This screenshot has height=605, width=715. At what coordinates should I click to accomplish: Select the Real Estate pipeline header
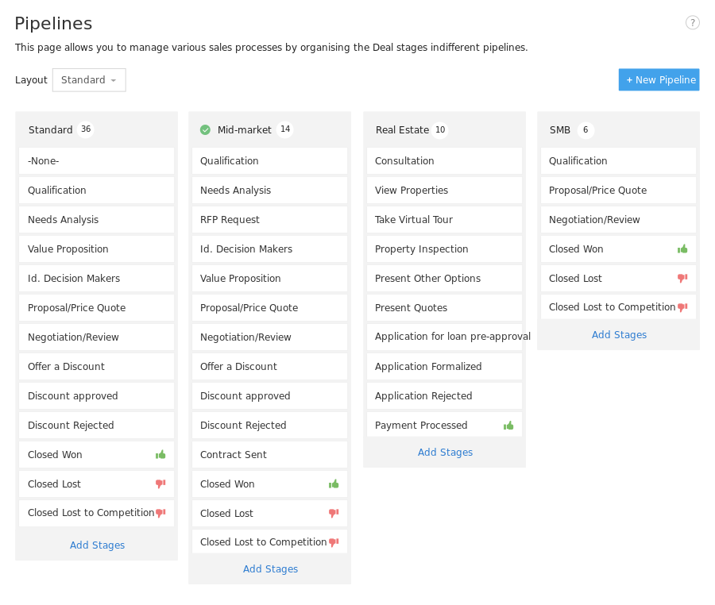(402, 130)
